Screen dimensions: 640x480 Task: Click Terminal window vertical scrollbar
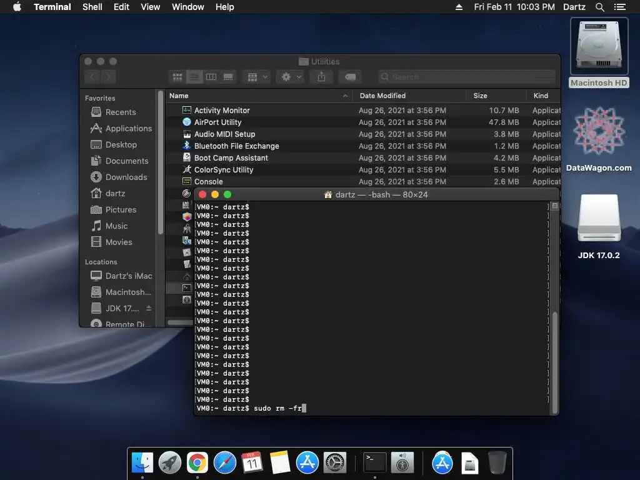[x=555, y=362]
